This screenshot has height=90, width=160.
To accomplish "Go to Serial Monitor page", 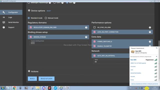I will point(11,22).
